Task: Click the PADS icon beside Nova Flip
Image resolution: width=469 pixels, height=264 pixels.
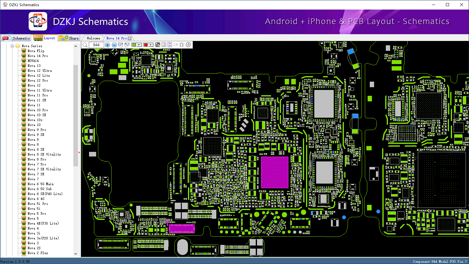Action: (x=24, y=51)
